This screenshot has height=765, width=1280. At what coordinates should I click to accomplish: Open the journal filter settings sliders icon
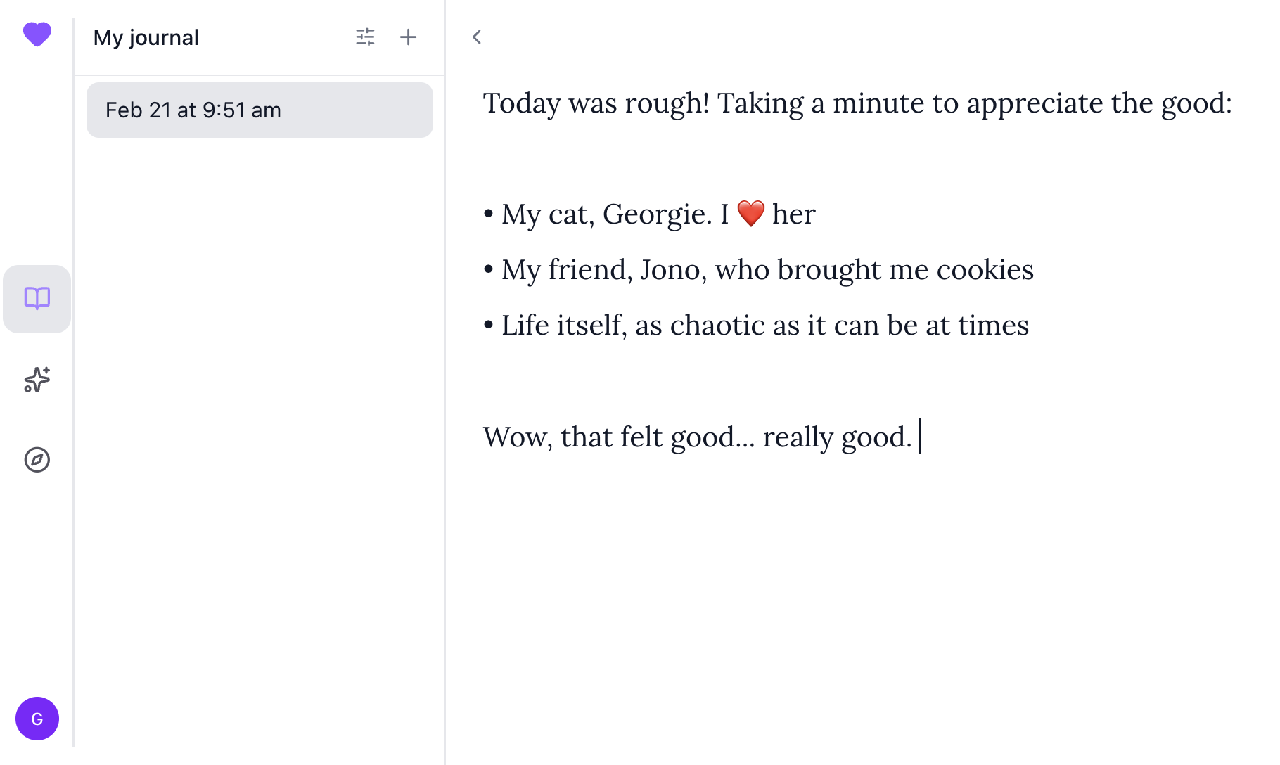[x=365, y=37]
